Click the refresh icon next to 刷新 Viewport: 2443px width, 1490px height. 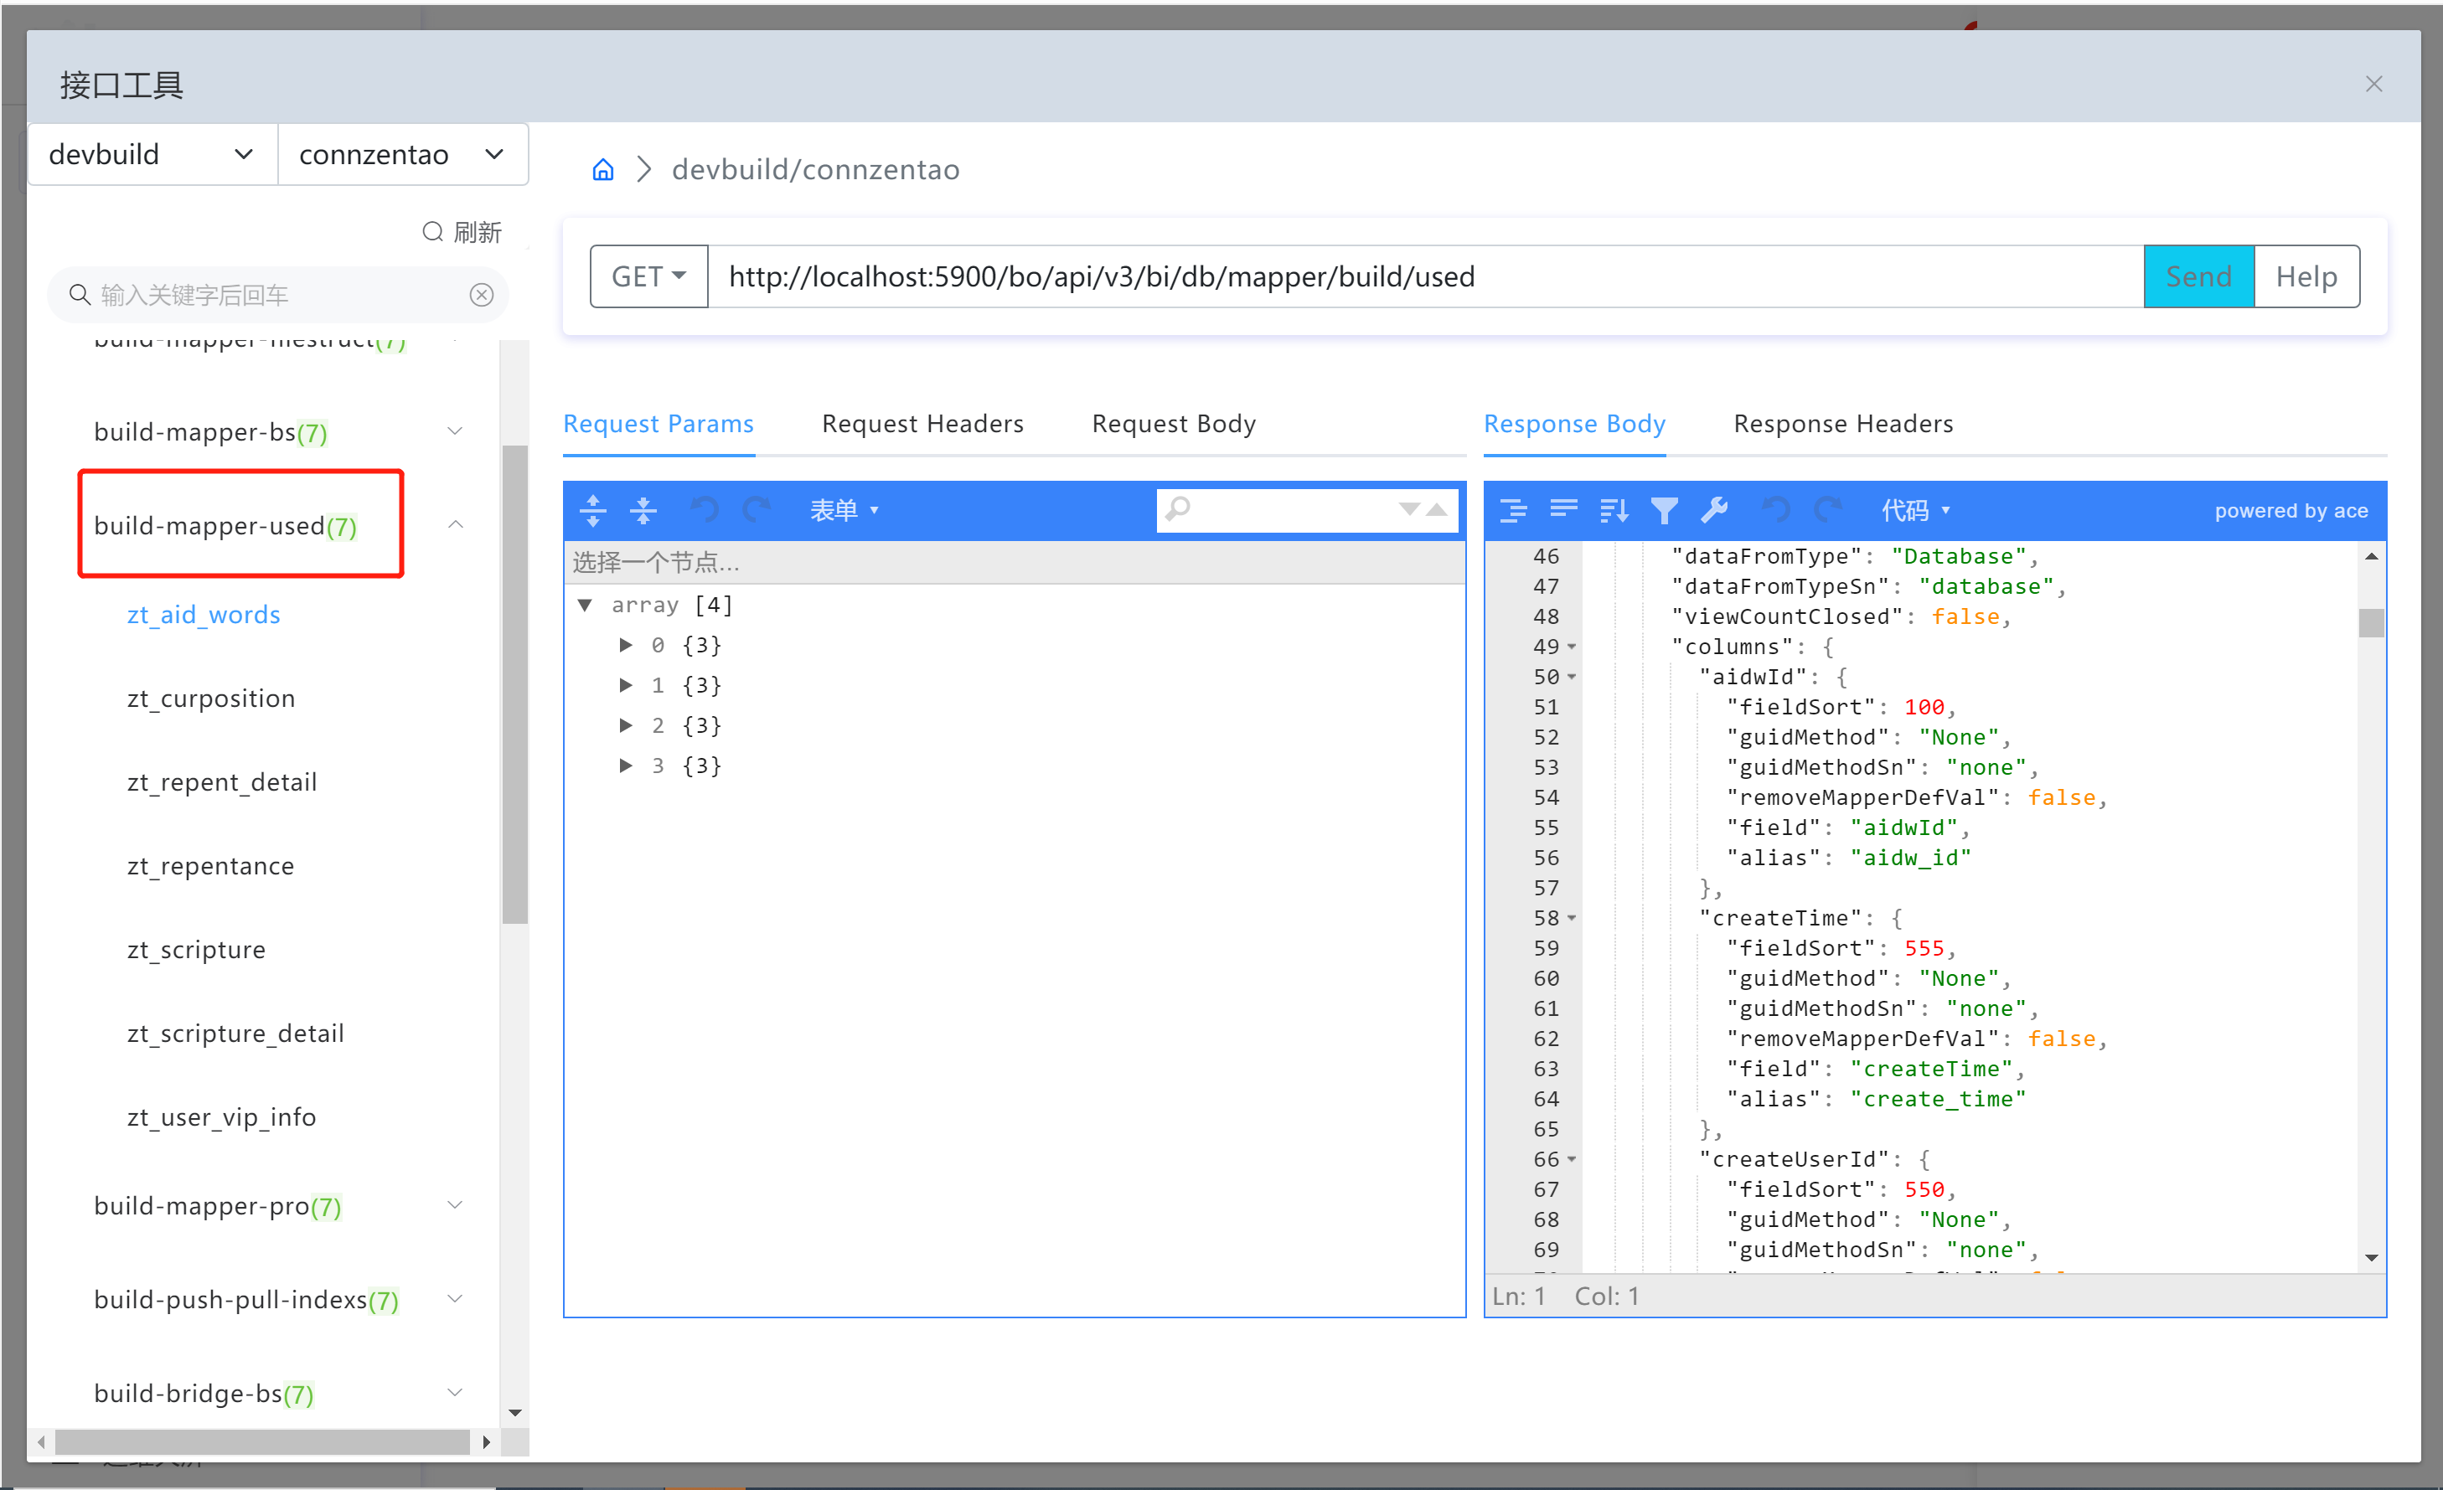(x=432, y=232)
